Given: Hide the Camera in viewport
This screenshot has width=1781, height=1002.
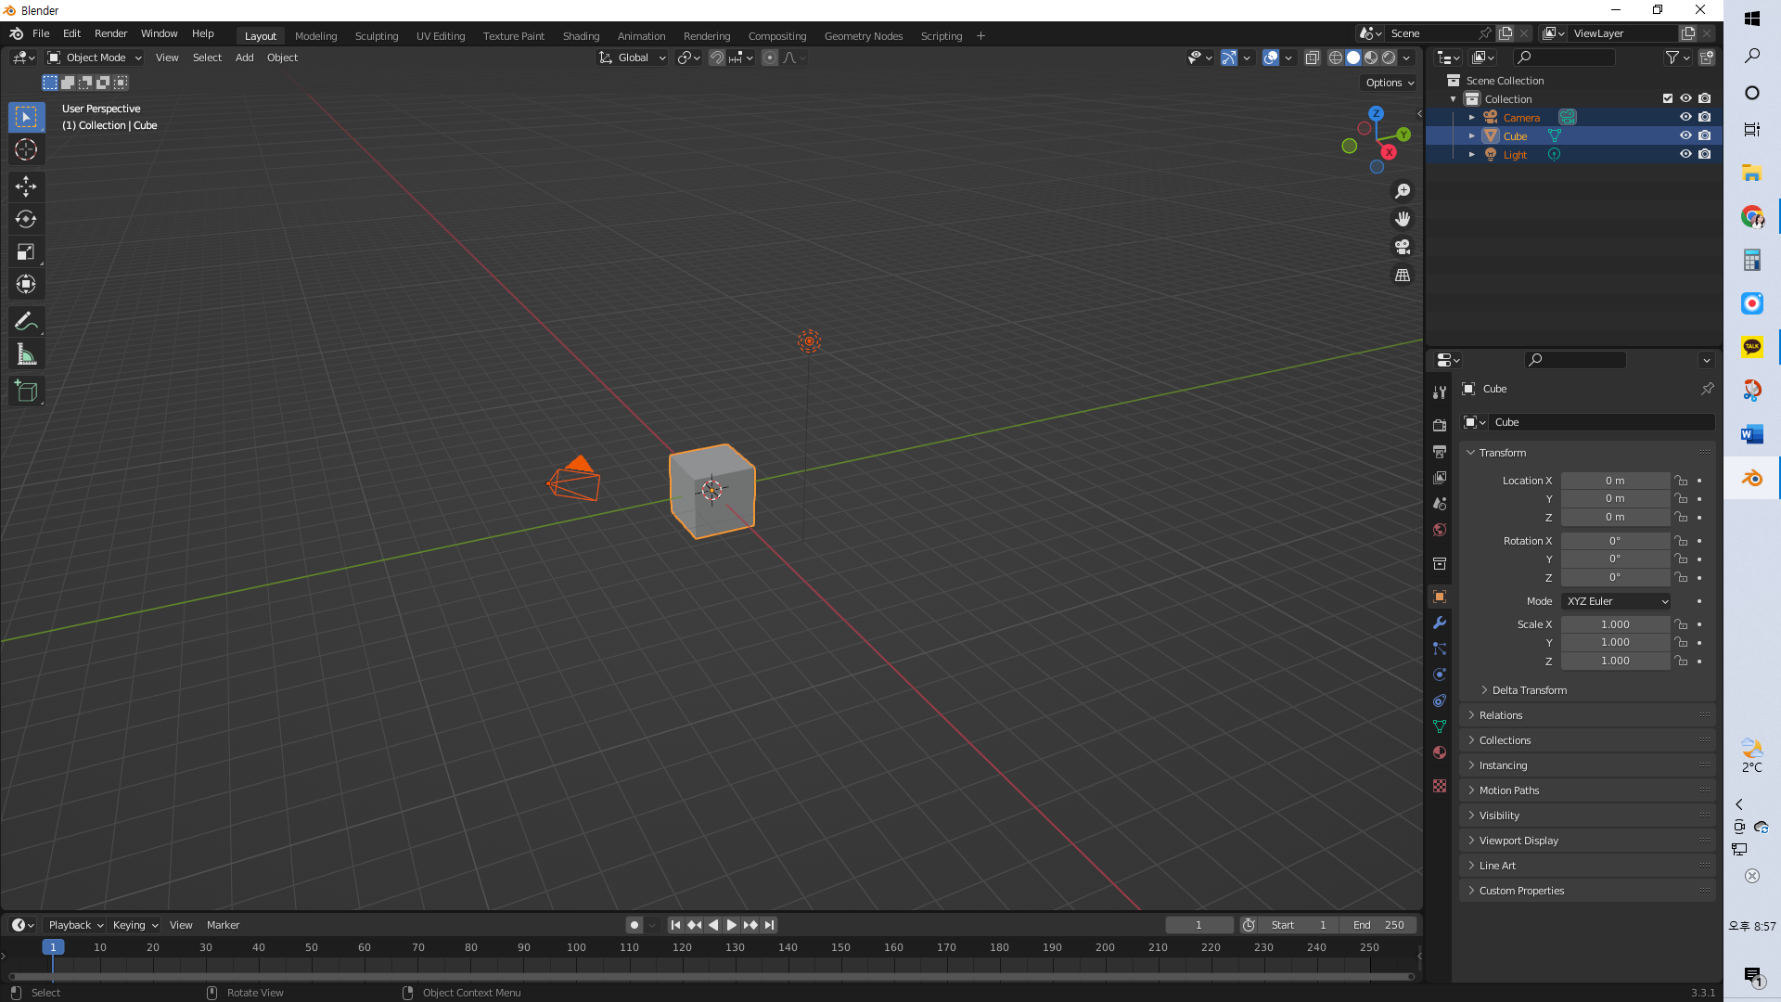Looking at the screenshot, I should tap(1685, 117).
